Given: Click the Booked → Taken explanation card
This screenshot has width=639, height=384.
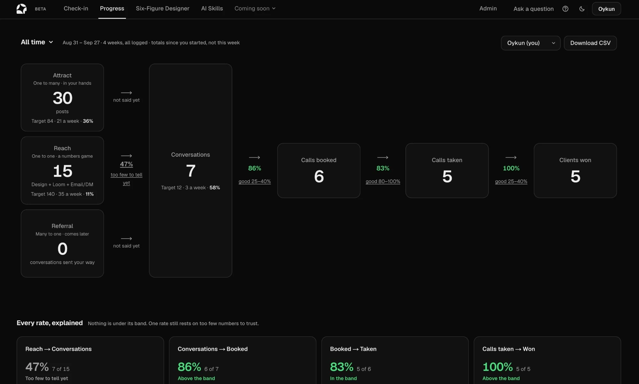Looking at the screenshot, I should tap(395, 360).
